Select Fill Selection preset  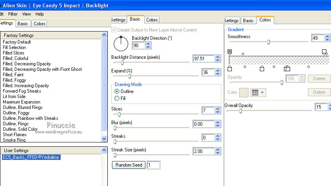tap(14, 47)
